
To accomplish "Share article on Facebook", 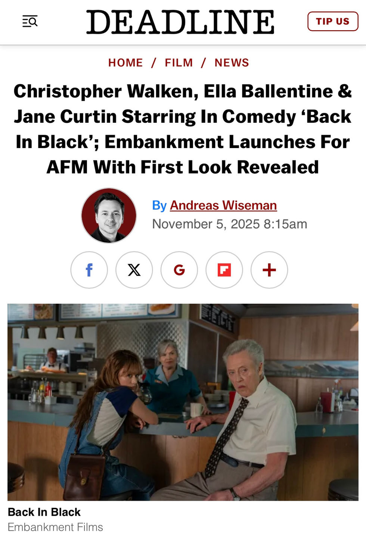I will pos(89,270).
